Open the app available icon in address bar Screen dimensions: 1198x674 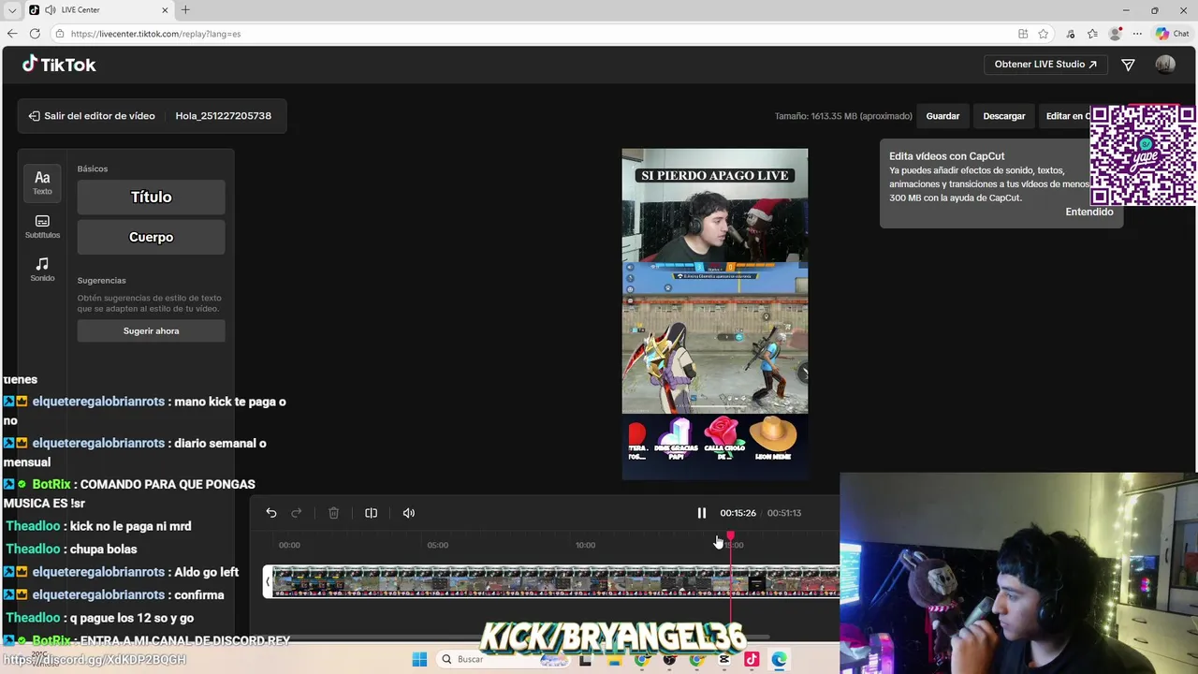point(1023,34)
